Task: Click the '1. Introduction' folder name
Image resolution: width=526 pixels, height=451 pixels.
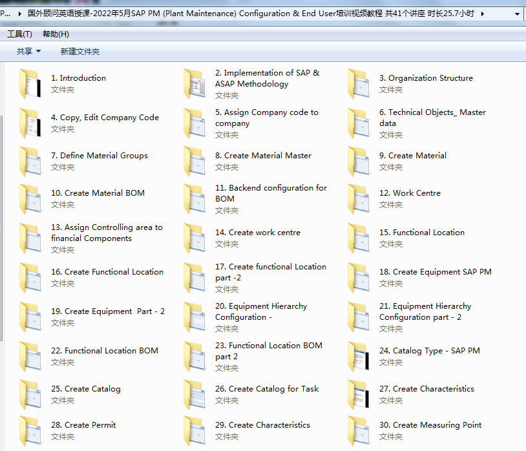Action: [x=78, y=78]
